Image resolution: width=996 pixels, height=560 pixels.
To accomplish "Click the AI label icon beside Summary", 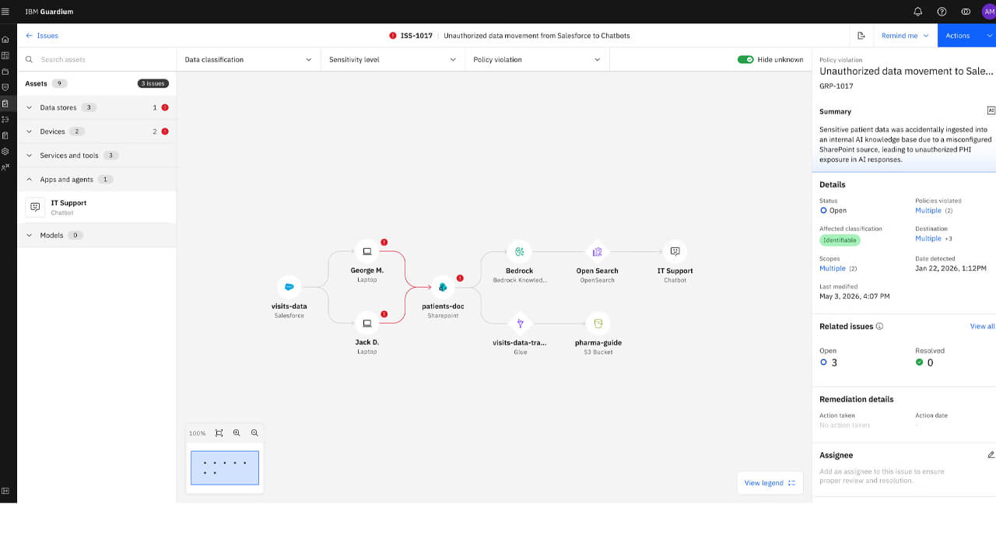I will pyautogui.click(x=991, y=110).
